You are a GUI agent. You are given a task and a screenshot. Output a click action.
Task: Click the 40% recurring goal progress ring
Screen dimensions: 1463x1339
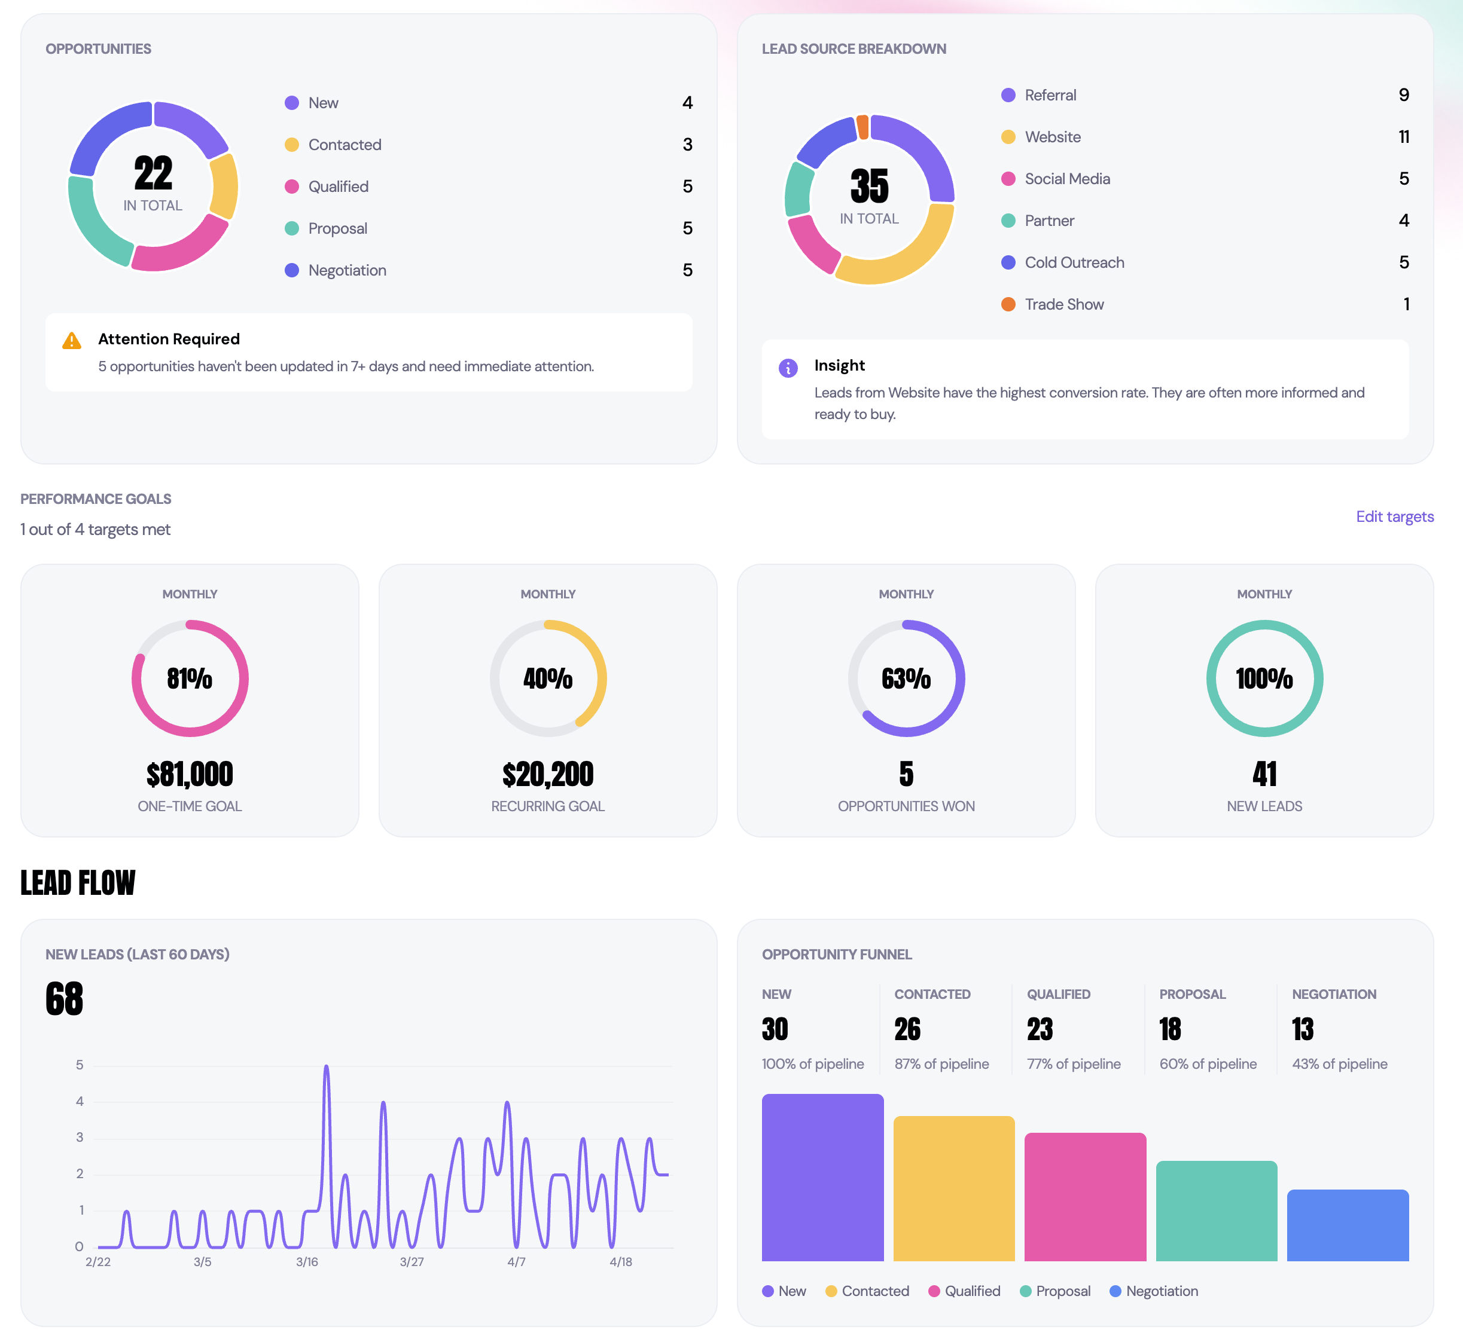coord(548,678)
